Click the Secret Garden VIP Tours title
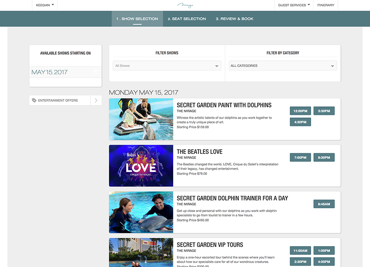370x267 pixels. pyautogui.click(x=210, y=244)
